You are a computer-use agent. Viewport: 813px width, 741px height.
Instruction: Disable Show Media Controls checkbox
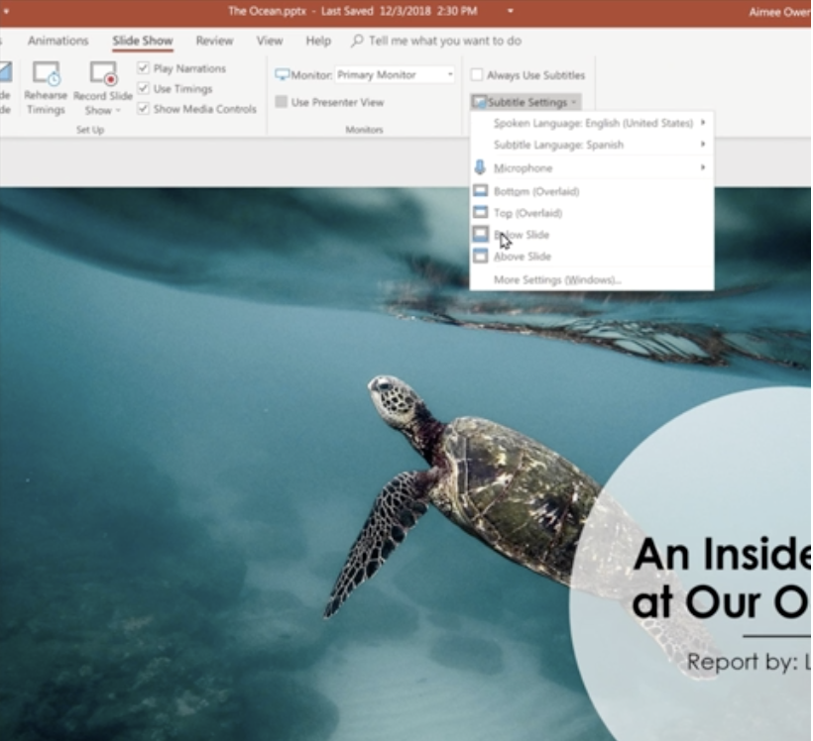144,109
